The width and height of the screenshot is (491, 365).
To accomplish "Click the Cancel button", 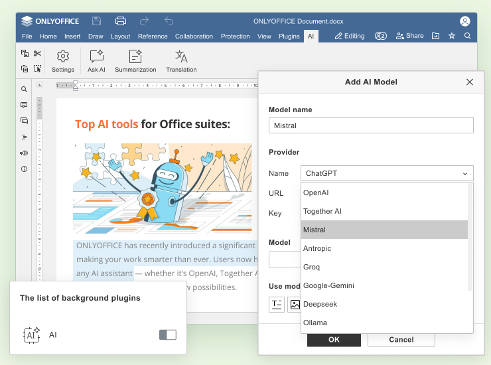I will click(401, 340).
